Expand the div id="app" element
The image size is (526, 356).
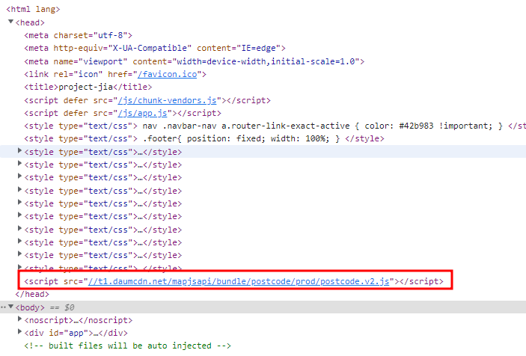[x=19, y=332]
